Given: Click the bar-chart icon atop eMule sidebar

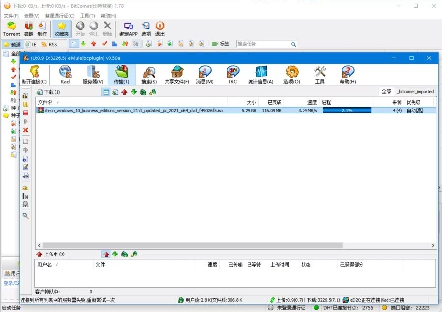Looking at the screenshot, I should (26, 96).
